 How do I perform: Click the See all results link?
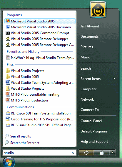click(21, 136)
